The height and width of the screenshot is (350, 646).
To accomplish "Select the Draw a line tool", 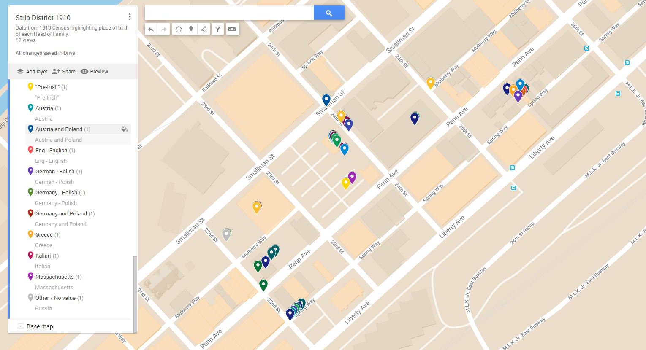I will pos(204,29).
